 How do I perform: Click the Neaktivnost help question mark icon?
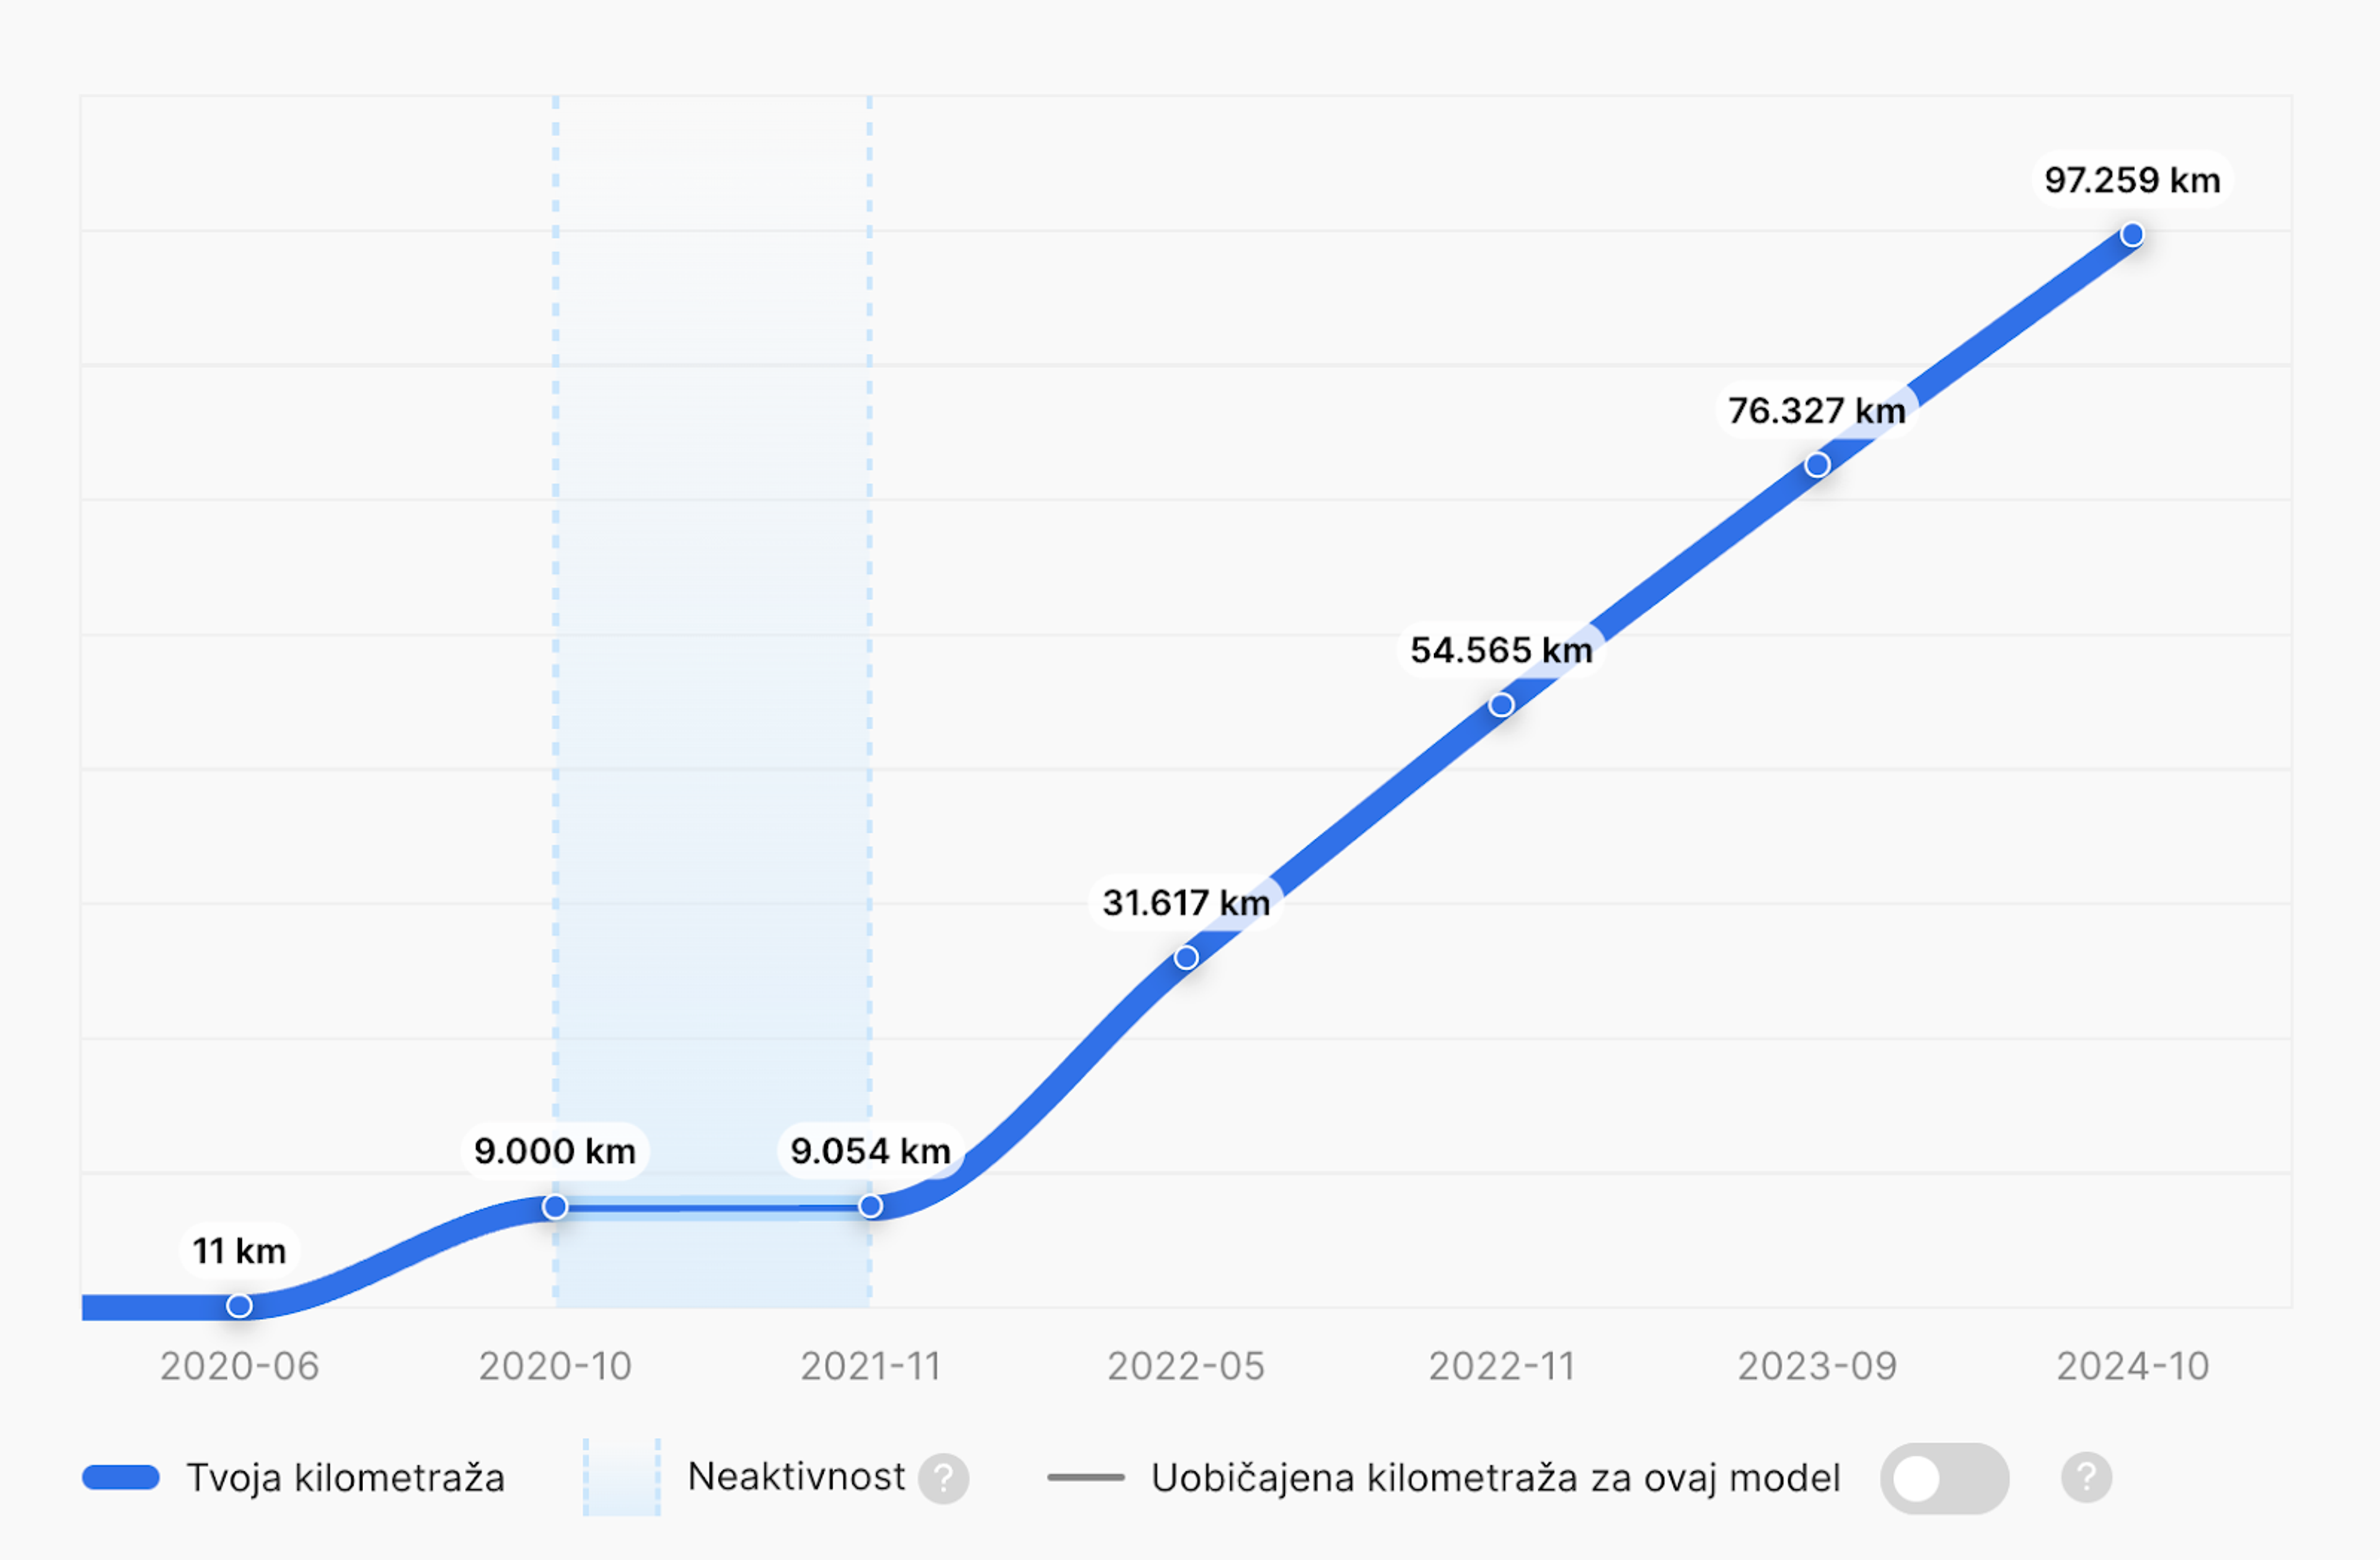[943, 1478]
